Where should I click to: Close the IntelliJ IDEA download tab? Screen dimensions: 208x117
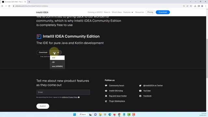pyautogui.click(x=25, y=2)
